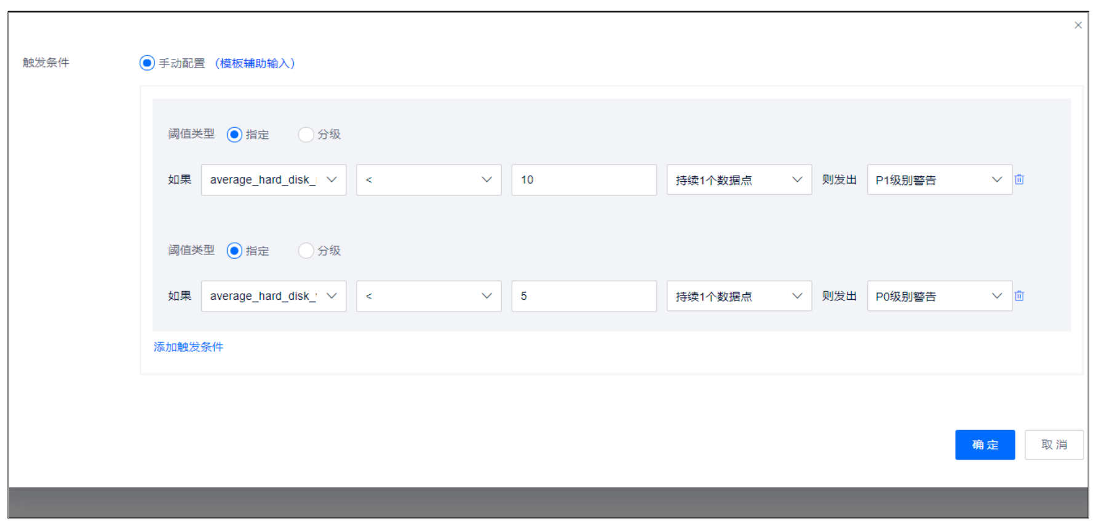The height and width of the screenshot is (526, 1096).
Task: Click the threshold field containing 5
Action: 584,296
